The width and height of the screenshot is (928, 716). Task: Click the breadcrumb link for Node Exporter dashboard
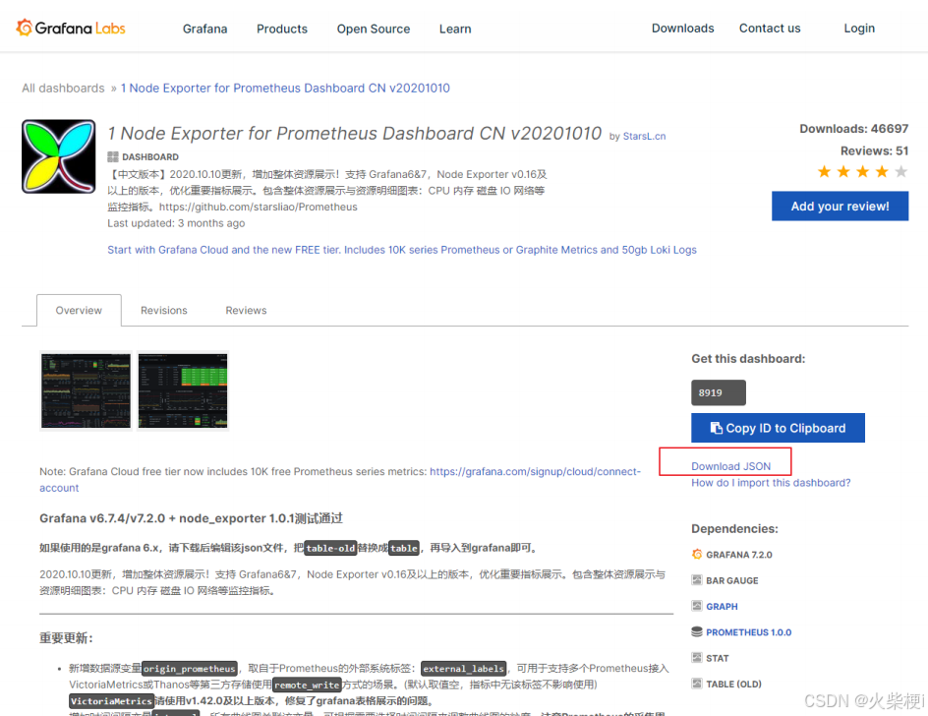[x=285, y=89]
